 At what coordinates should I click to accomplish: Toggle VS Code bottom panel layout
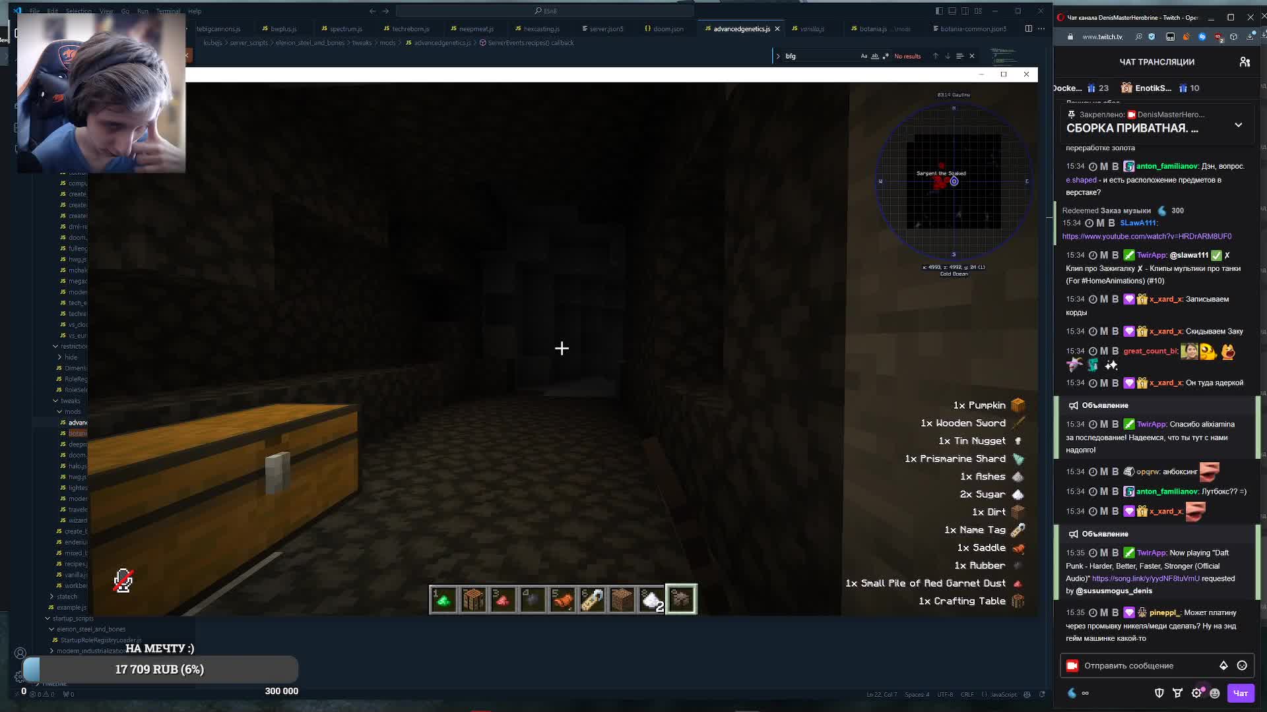952,11
